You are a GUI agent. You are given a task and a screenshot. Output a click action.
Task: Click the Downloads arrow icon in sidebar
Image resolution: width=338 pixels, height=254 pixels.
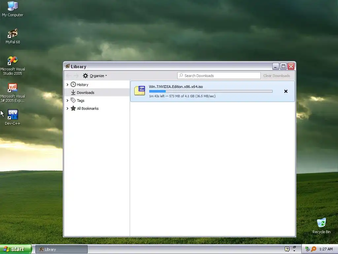pyautogui.click(x=73, y=93)
